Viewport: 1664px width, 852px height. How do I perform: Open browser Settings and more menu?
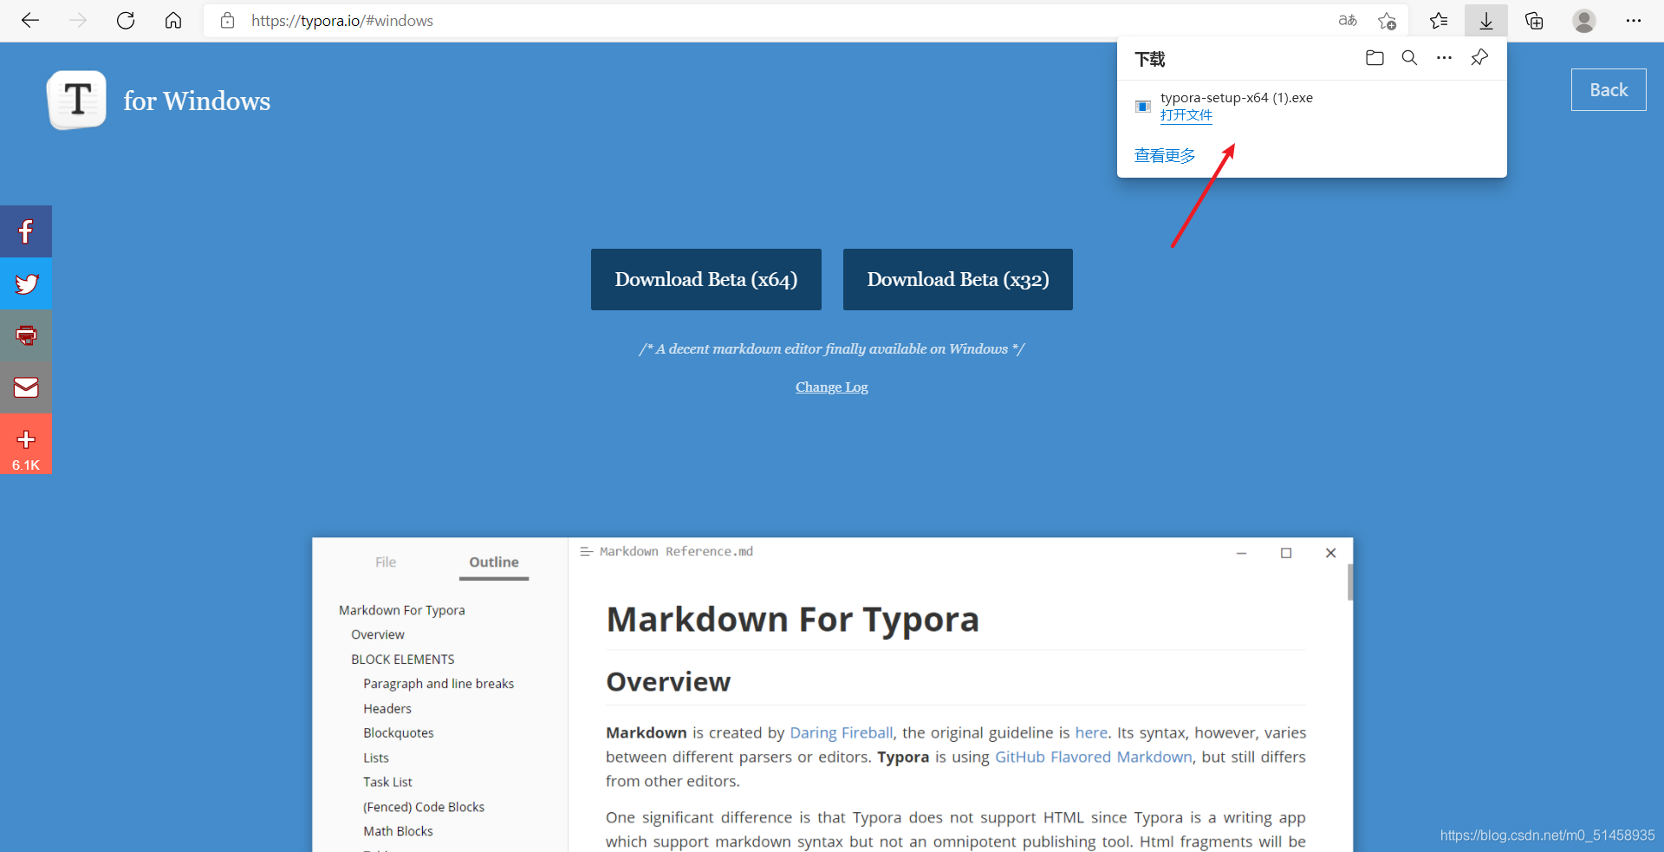point(1634,20)
